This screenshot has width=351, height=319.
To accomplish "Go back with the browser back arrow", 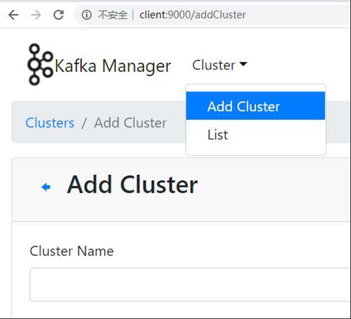I will click(x=13, y=15).
